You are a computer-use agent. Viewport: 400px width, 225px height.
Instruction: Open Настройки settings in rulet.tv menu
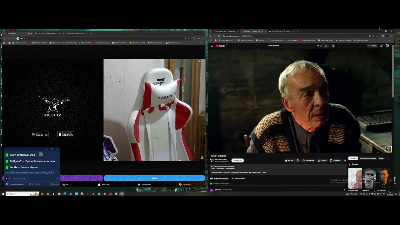[145, 184]
